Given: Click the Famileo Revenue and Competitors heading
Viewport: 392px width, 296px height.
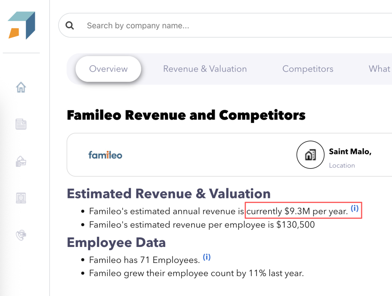Looking at the screenshot, I should [x=186, y=115].
